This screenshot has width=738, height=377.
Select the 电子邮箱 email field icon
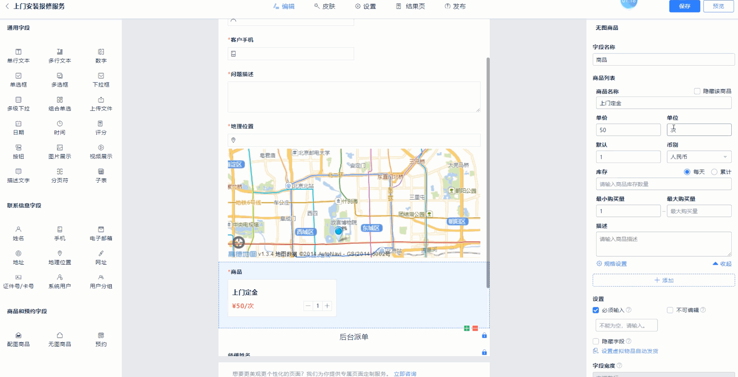[101, 230]
